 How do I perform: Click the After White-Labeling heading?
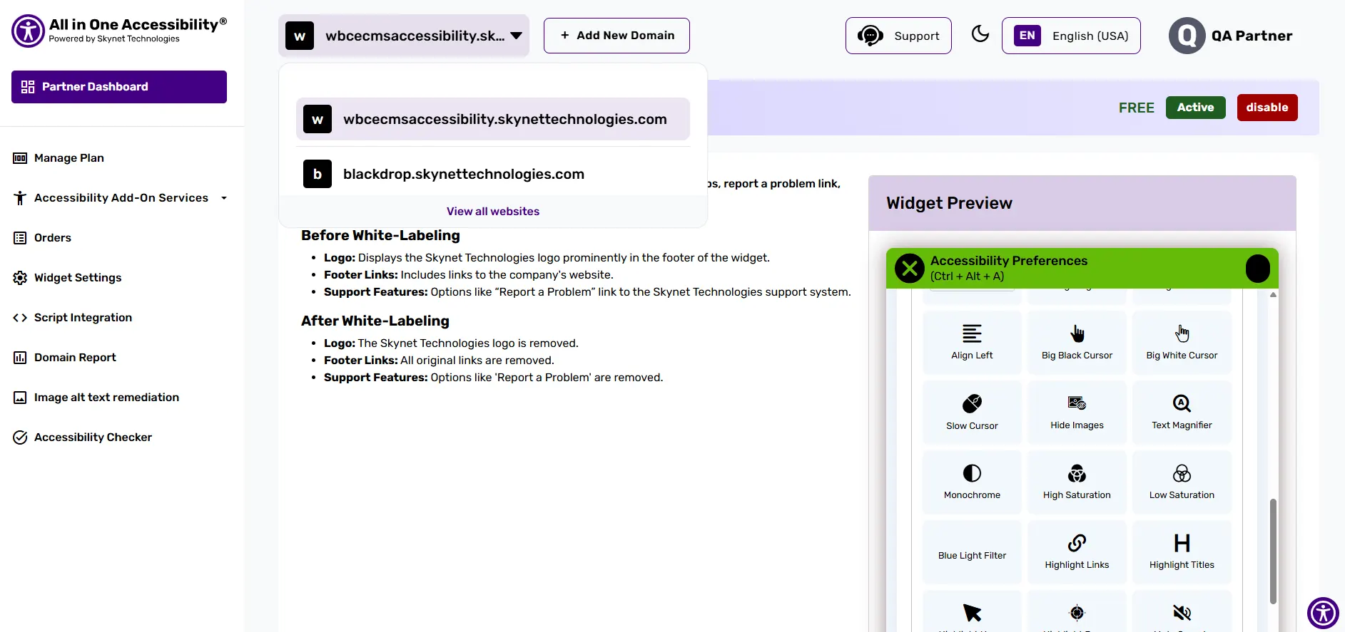tap(375, 321)
